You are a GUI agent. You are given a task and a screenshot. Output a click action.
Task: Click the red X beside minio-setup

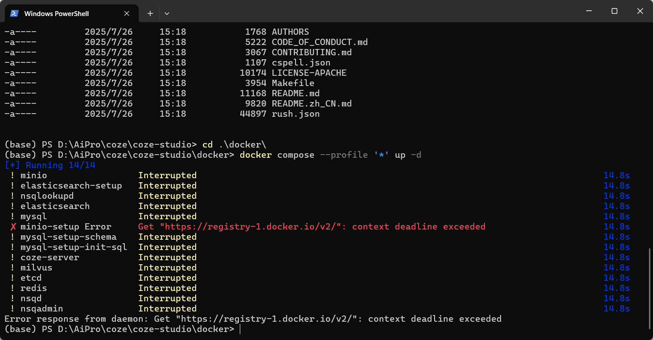click(x=13, y=227)
